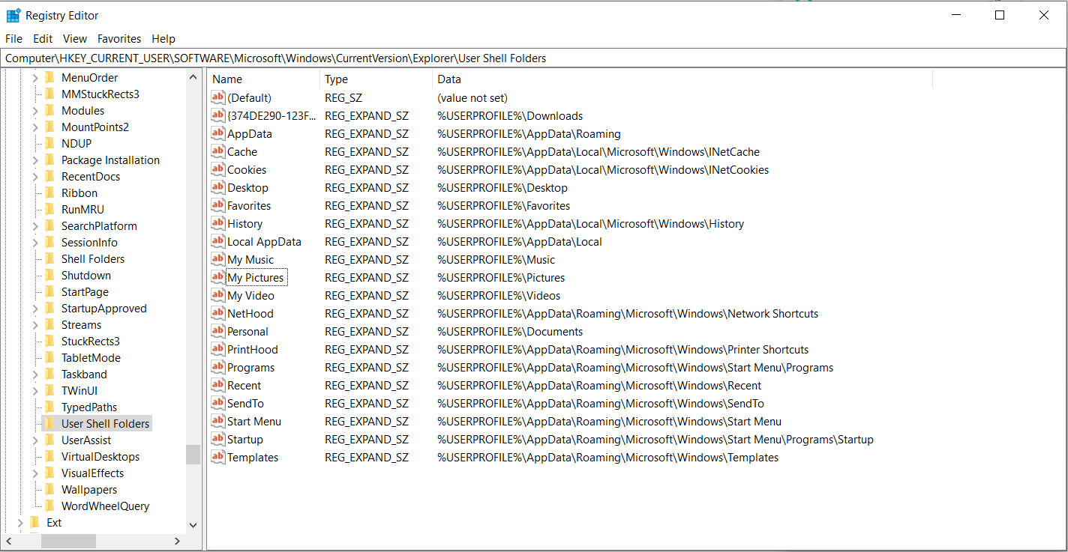Select the VirtualDesktops key in the tree
Screen dimensions: 1068x552
pos(100,456)
